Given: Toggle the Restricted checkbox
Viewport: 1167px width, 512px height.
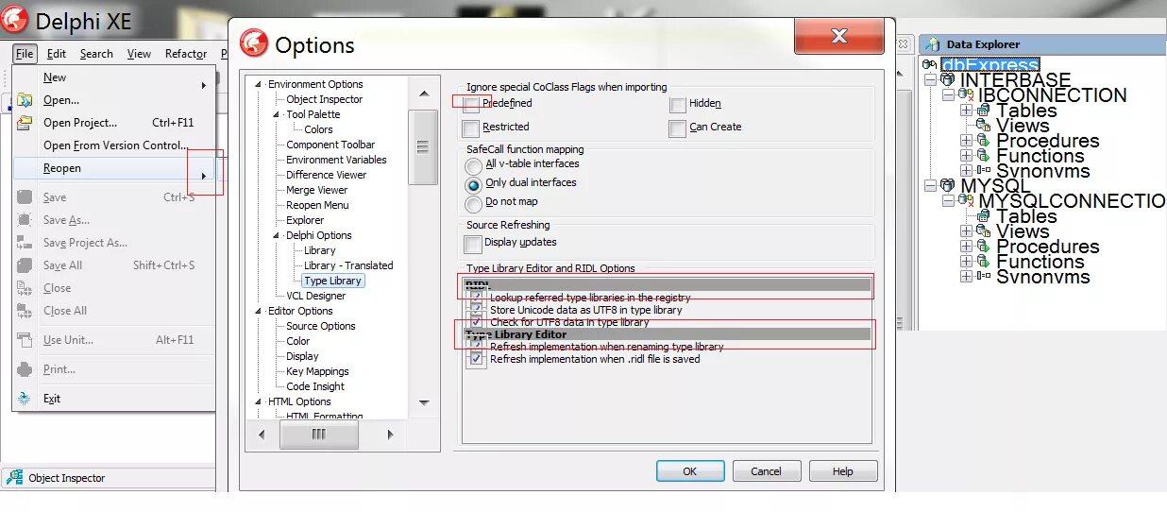Looking at the screenshot, I should tap(471, 128).
